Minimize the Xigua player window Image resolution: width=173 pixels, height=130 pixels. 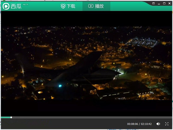click(159, 4)
